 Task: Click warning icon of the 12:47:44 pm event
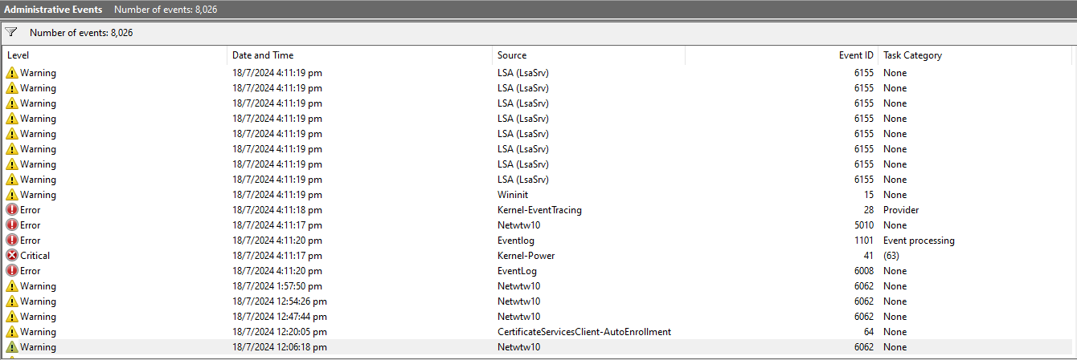[12, 317]
